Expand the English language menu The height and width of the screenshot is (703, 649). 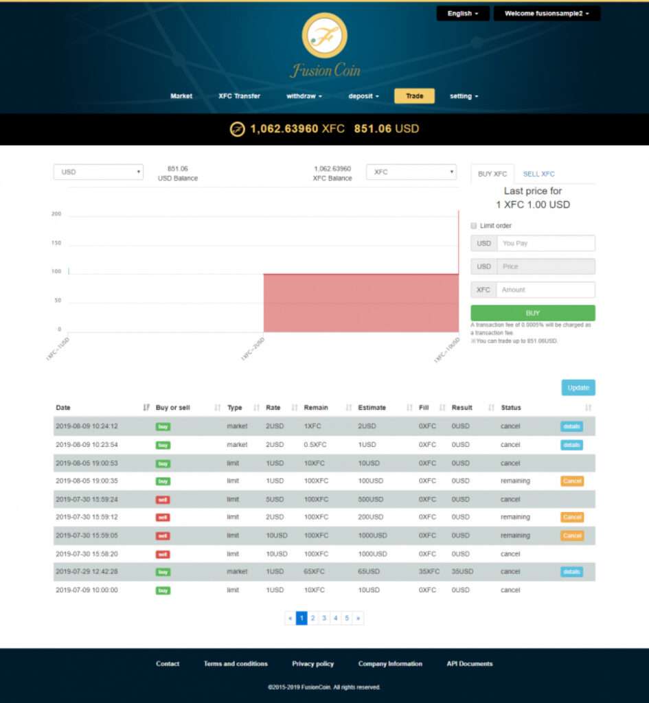[463, 14]
